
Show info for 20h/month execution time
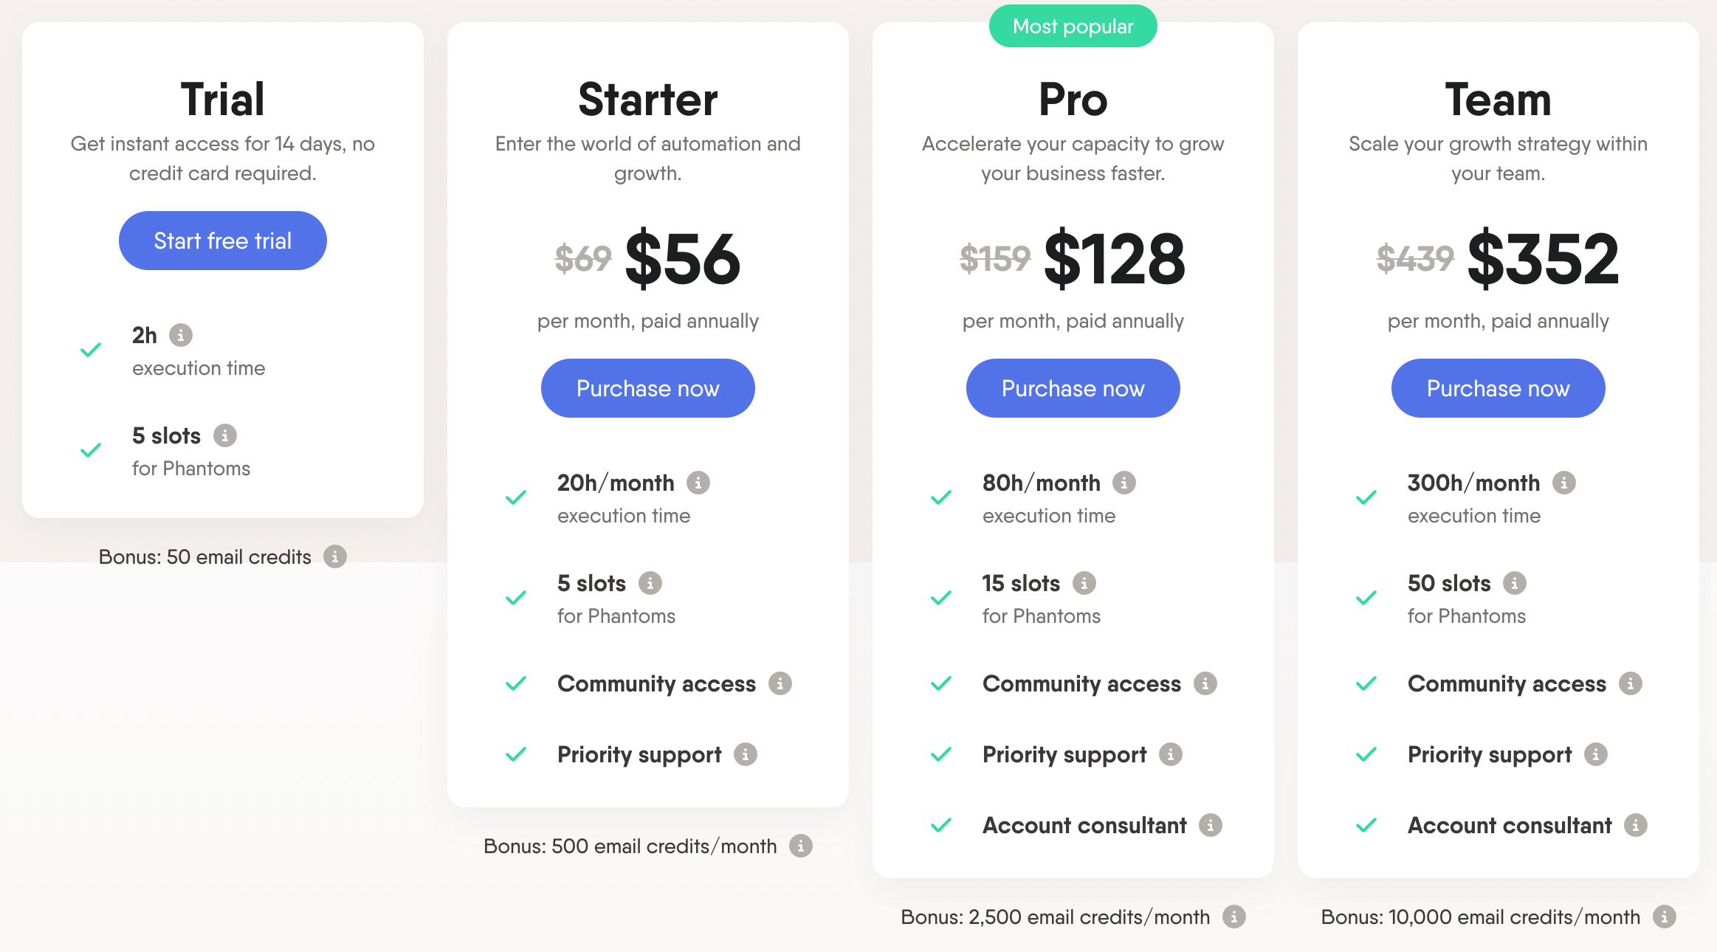click(698, 483)
